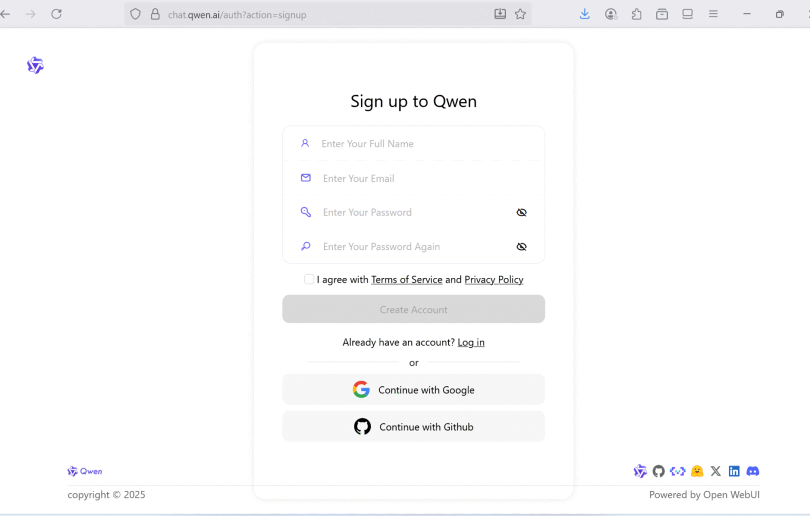This screenshot has width=810, height=516.
Task: Open the Privacy Policy link
Action: [x=494, y=279]
